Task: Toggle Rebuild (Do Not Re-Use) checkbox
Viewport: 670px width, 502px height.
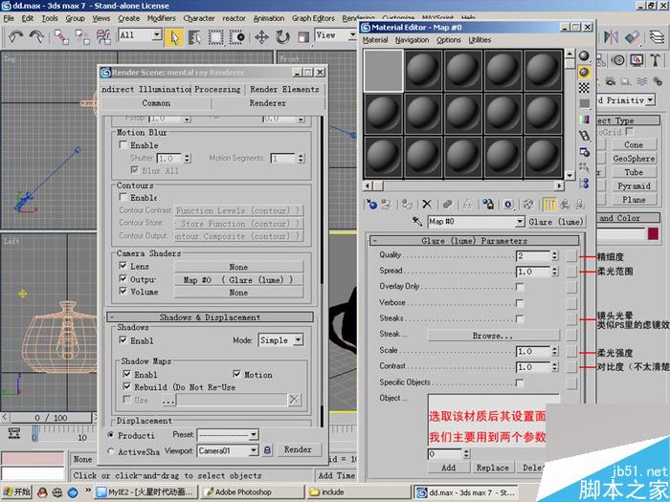Action: (x=127, y=386)
